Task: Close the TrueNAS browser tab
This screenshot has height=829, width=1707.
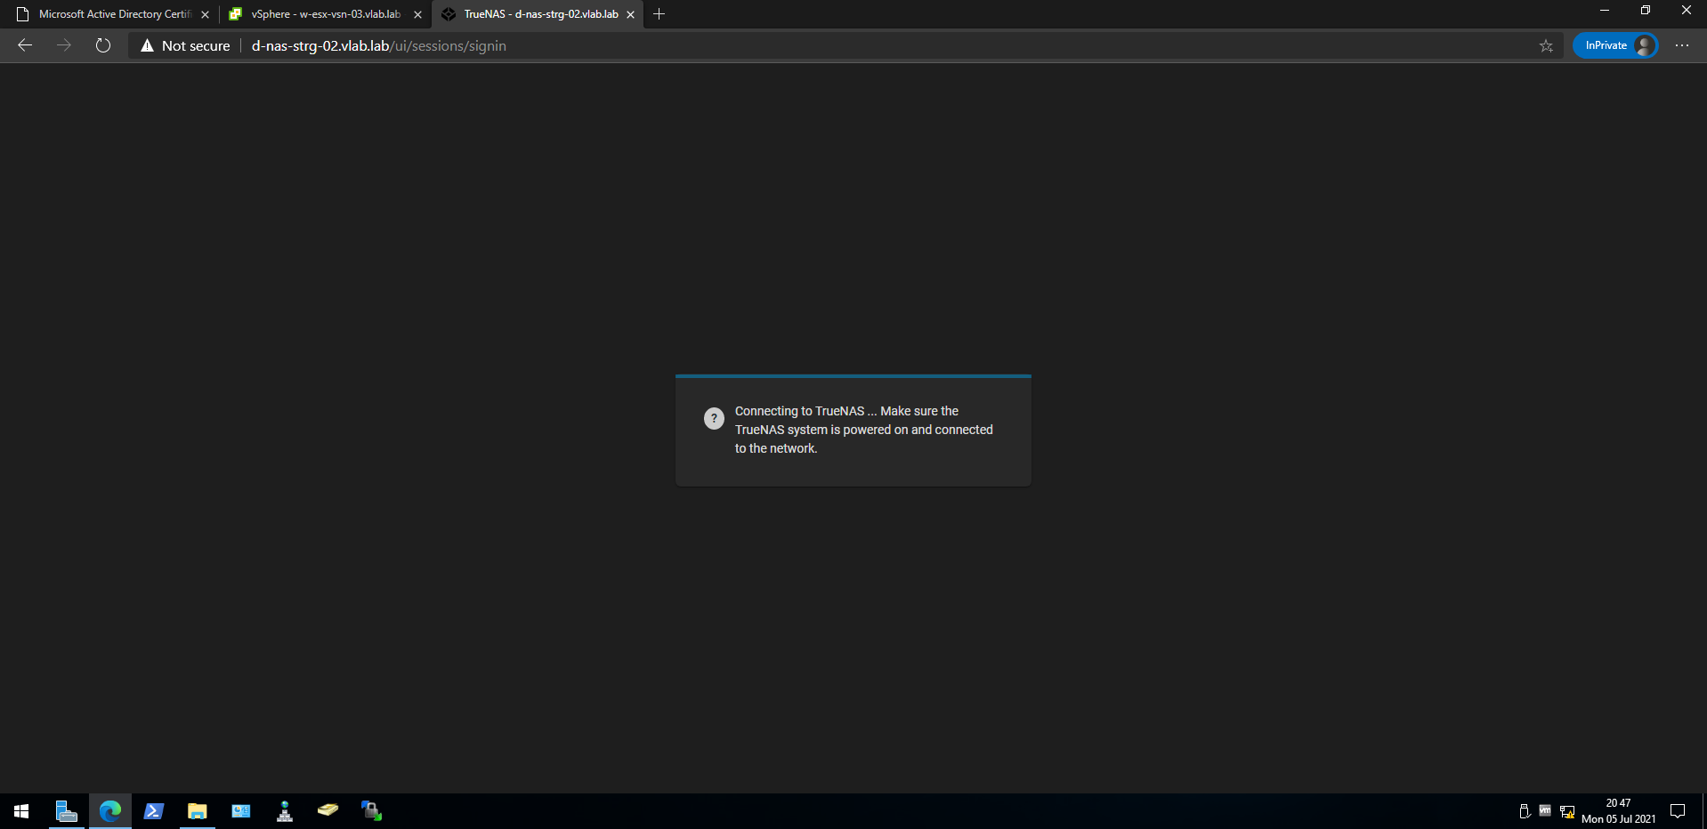Action: [x=630, y=14]
